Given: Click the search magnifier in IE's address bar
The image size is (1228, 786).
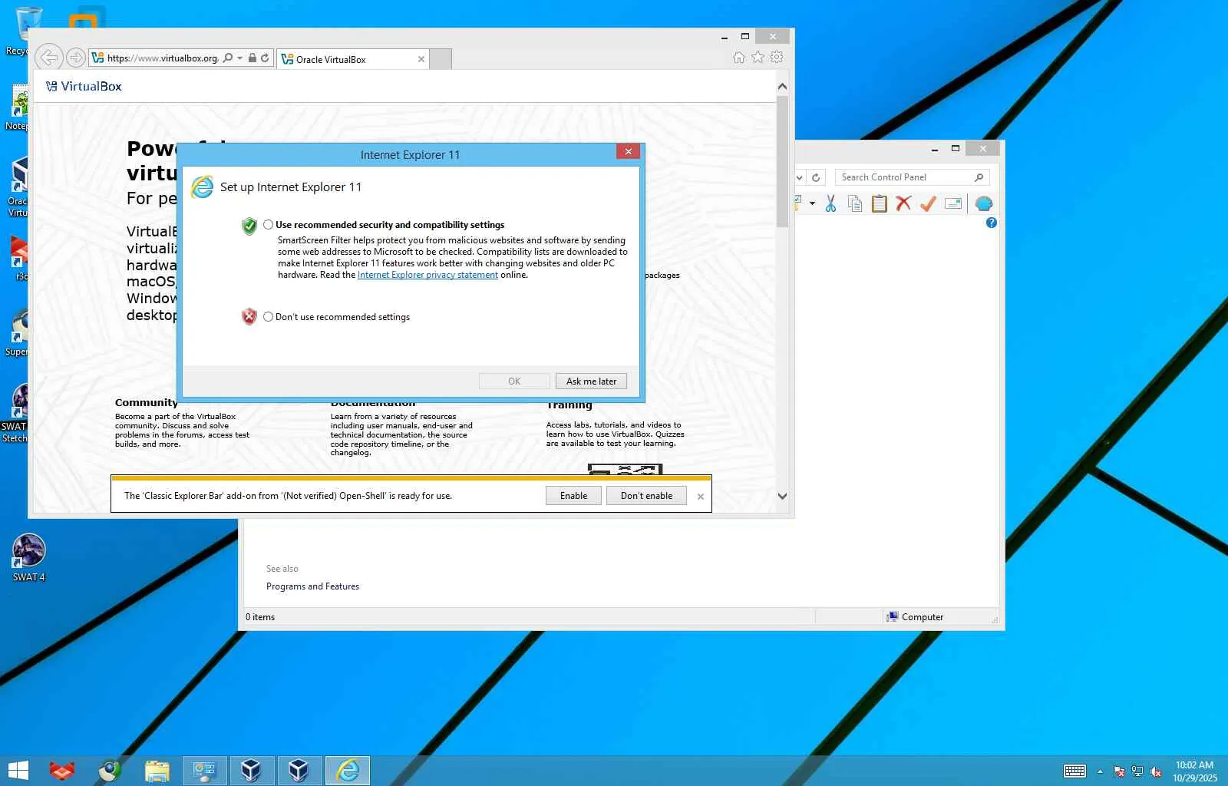Looking at the screenshot, I should 227,58.
